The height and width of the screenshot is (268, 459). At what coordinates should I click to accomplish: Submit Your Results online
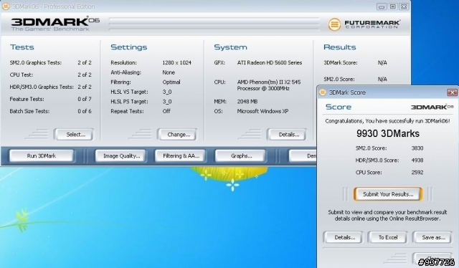(x=388, y=194)
